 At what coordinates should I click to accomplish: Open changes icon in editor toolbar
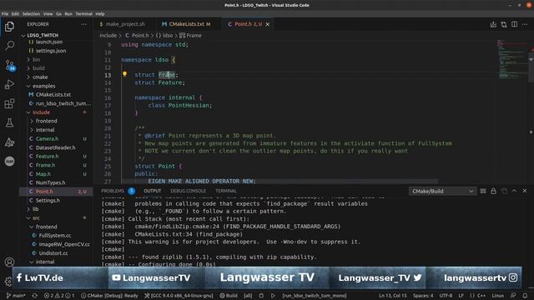(x=504, y=24)
